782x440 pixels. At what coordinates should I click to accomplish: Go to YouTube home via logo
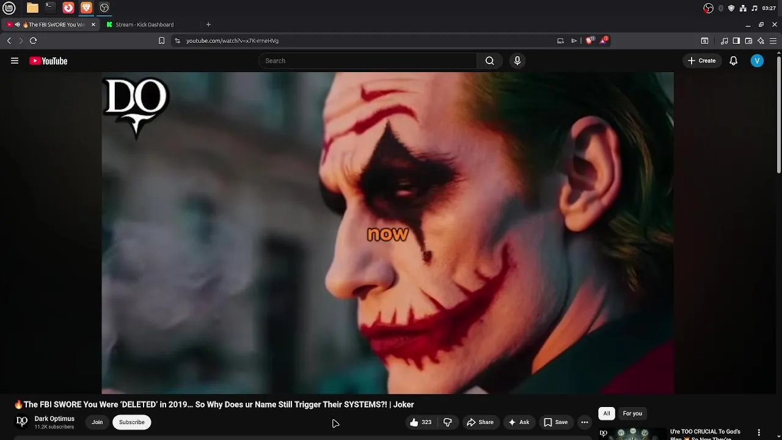tap(48, 61)
